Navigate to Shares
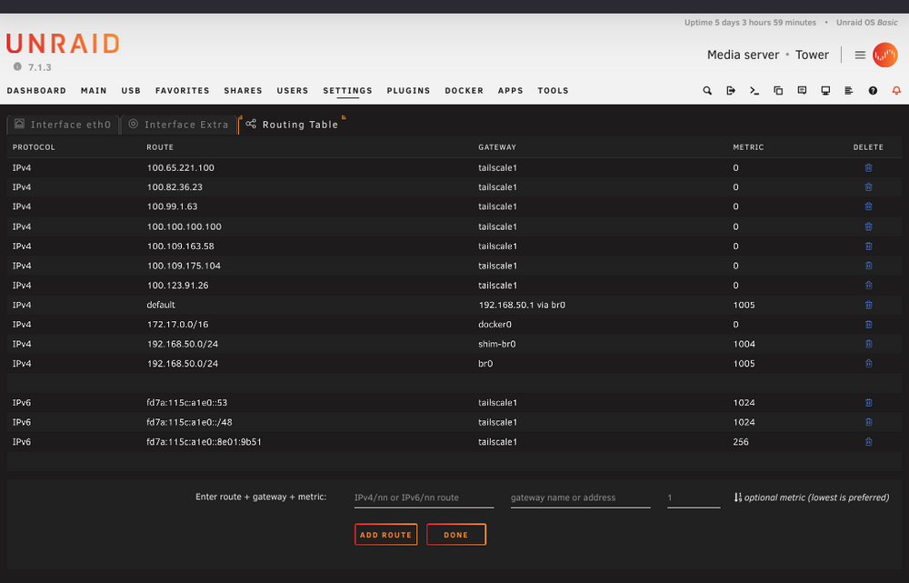 243,90
